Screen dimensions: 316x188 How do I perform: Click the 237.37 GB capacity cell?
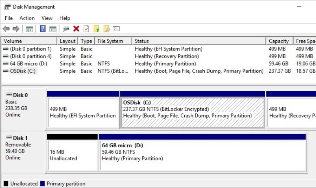tap(280, 71)
